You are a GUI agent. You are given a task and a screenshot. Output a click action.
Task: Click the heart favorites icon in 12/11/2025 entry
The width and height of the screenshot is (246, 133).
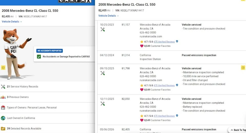pyautogui.click(x=142, y=120)
